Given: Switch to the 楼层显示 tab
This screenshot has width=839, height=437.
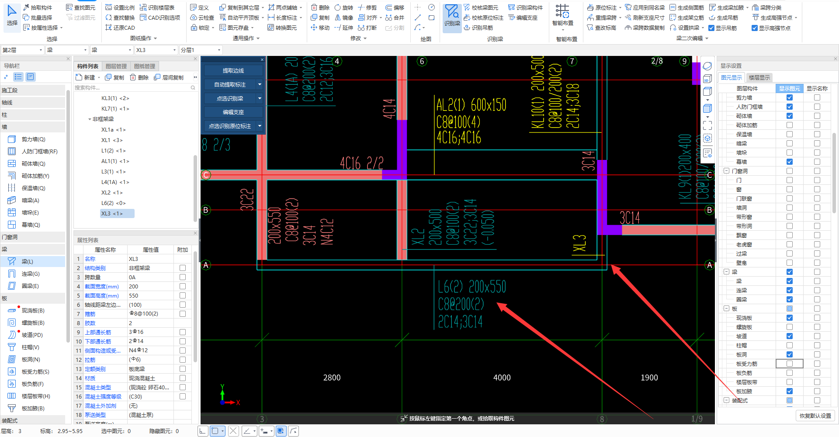Looking at the screenshot, I should (759, 77).
